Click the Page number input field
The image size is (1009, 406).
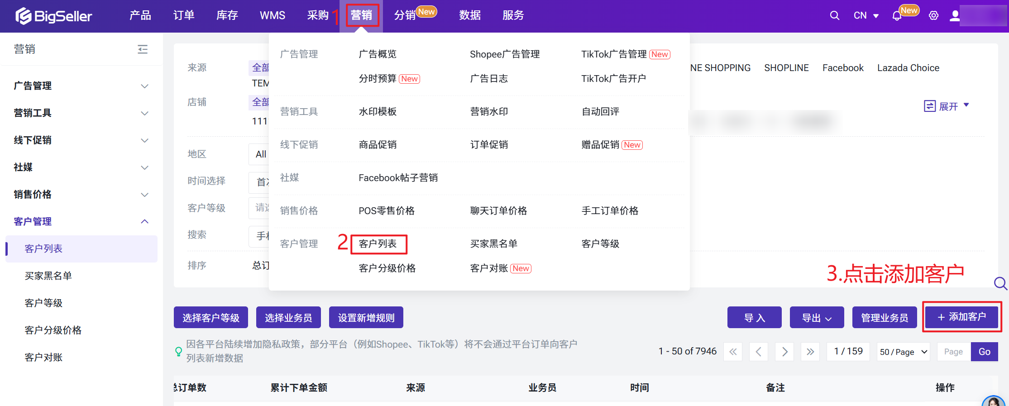[953, 352]
